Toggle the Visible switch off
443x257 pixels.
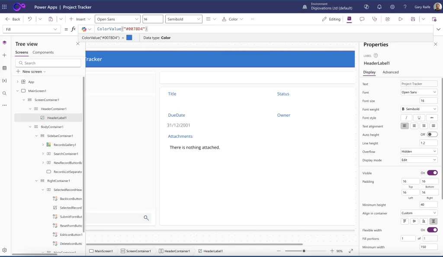tap(432, 173)
